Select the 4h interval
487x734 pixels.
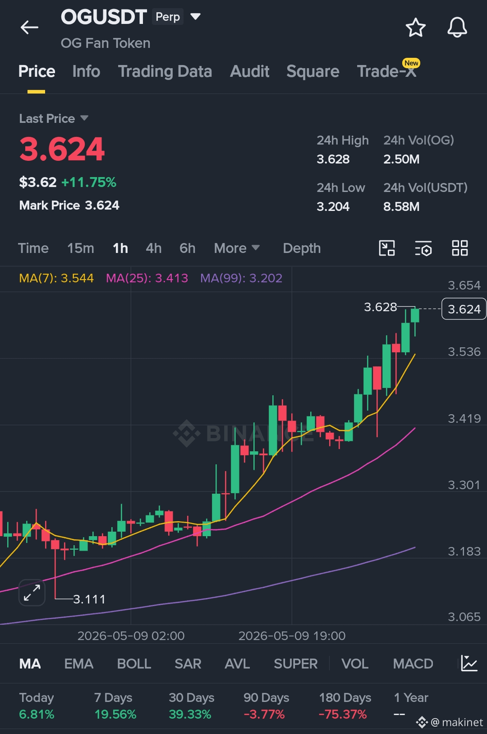click(x=154, y=248)
